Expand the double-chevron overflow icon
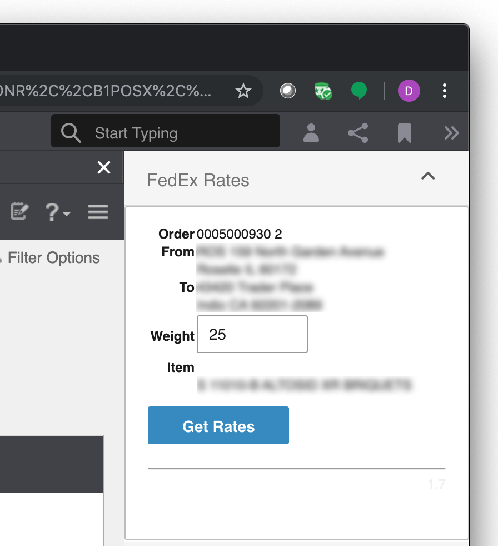Screen dimensions: 498x546 tap(451, 133)
